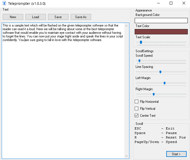Click the Text Scale slider handle
The width and height of the screenshot is (190, 160).
141,42
